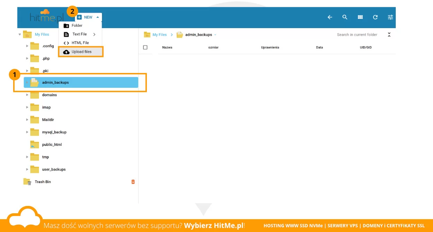Image resolution: width=433 pixels, height=232 pixels.
Task: Select the .pki folder label
Action: pos(45,71)
